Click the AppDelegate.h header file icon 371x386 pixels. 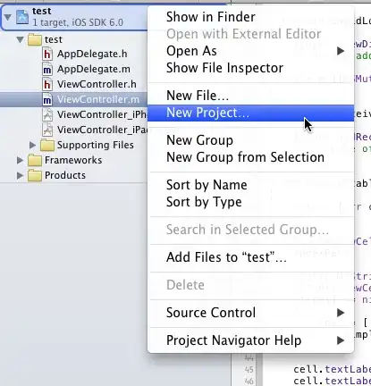coord(47,55)
